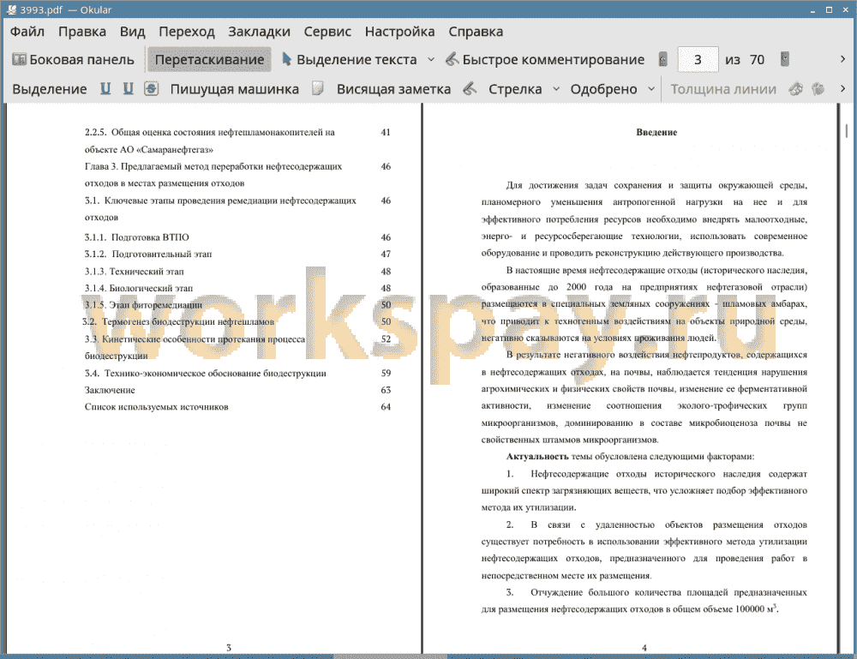The height and width of the screenshot is (659, 857).
Task: Open the Файл menu
Action: 27,32
